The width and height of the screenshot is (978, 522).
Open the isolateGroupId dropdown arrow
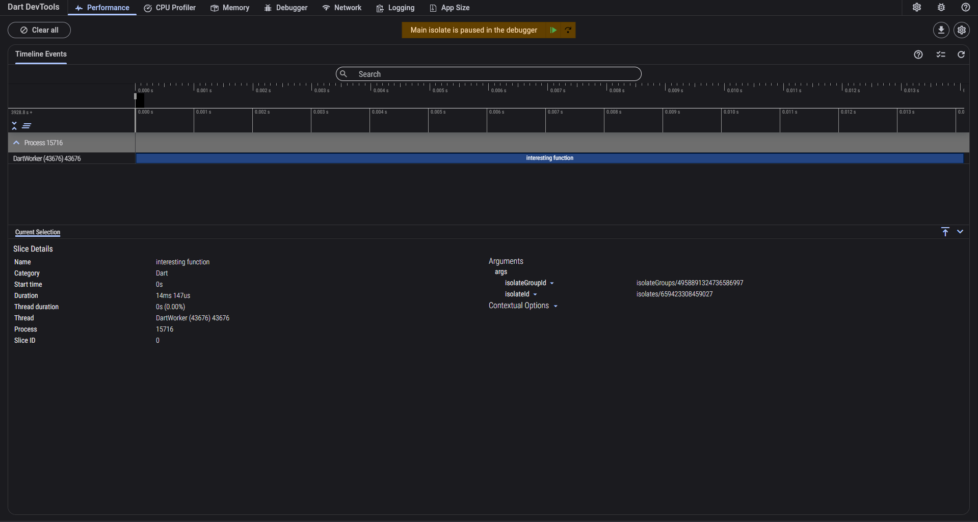(552, 283)
